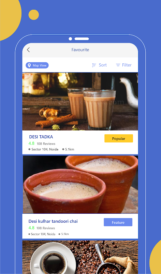Tap the chai glasses photo
The height and width of the screenshot is (274, 161).
(x=80, y=101)
